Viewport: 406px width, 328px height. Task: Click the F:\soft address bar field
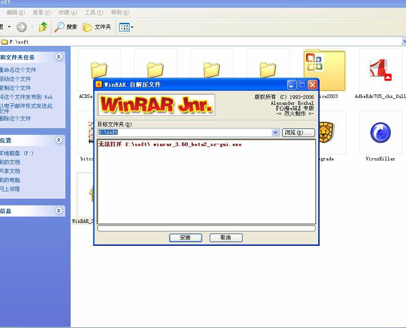[201, 42]
